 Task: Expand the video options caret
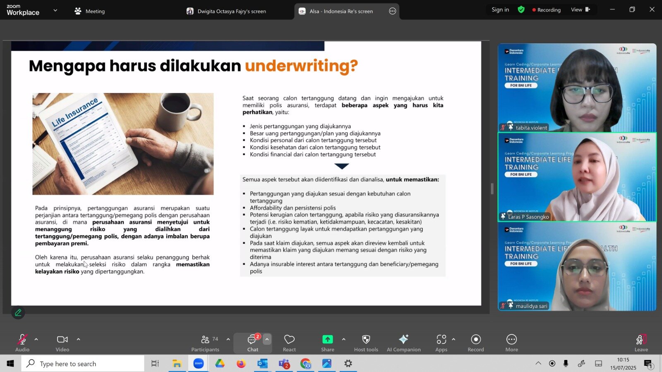click(x=78, y=339)
